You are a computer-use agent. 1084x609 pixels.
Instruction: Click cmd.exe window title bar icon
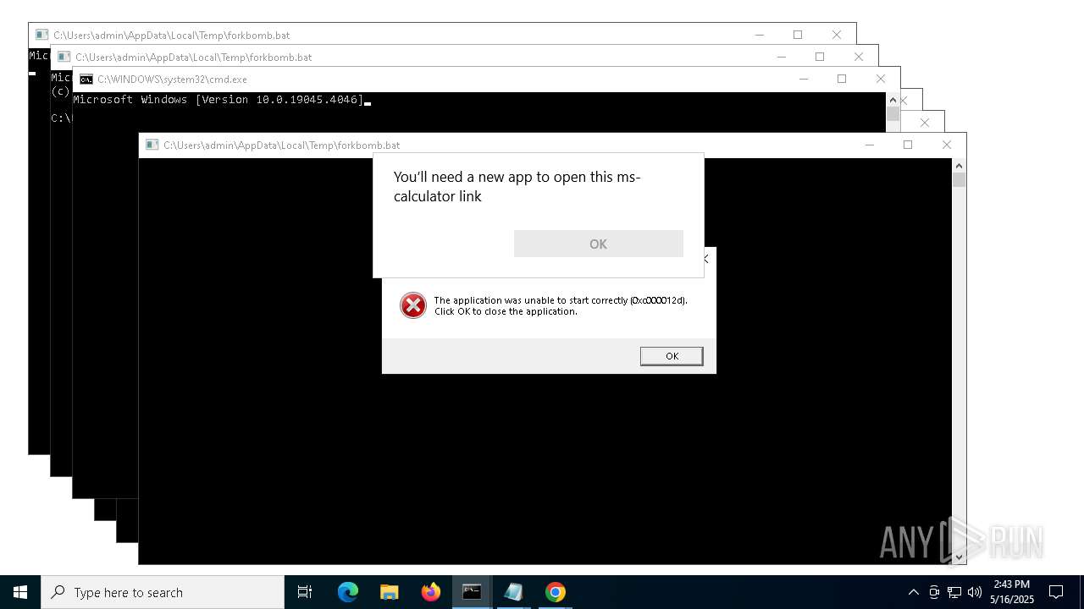coord(86,79)
